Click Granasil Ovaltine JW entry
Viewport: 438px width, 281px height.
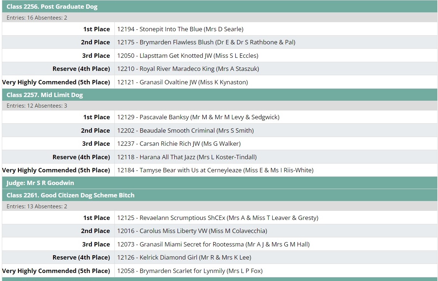(x=182, y=82)
